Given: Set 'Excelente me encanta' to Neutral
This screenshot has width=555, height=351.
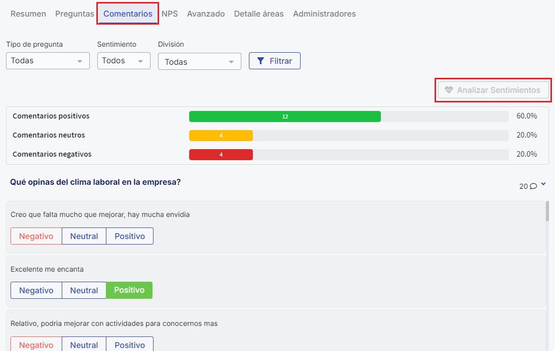Looking at the screenshot, I should pyautogui.click(x=84, y=290).
